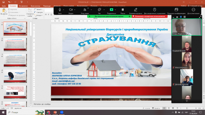This screenshot has height=115, width=205.
Task: Open the Insert ribbon tab
Action: pyautogui.click(x=23, y=6)
